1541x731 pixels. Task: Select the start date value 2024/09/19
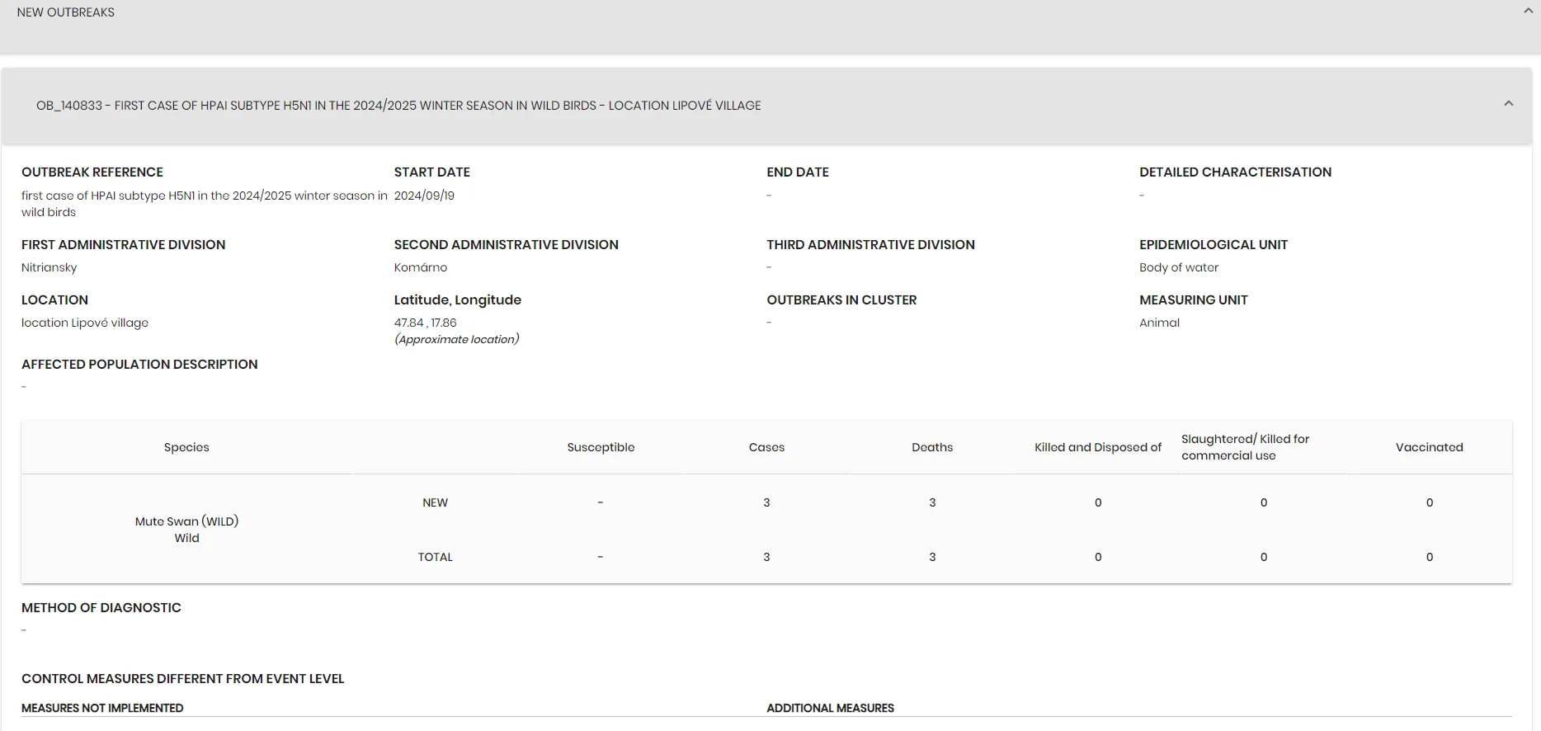coord(424,196)
